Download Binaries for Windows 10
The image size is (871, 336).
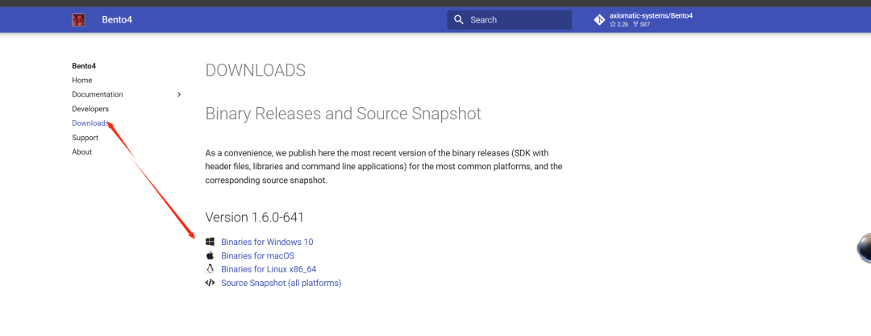click(x=267, y=243)
